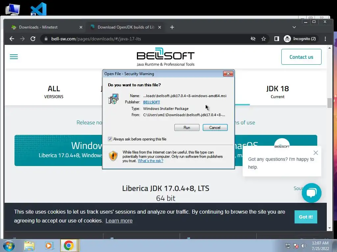Close the Got any questions chat popup
Image resolution: width=337 pixels, height=252 pixels.
316,153
